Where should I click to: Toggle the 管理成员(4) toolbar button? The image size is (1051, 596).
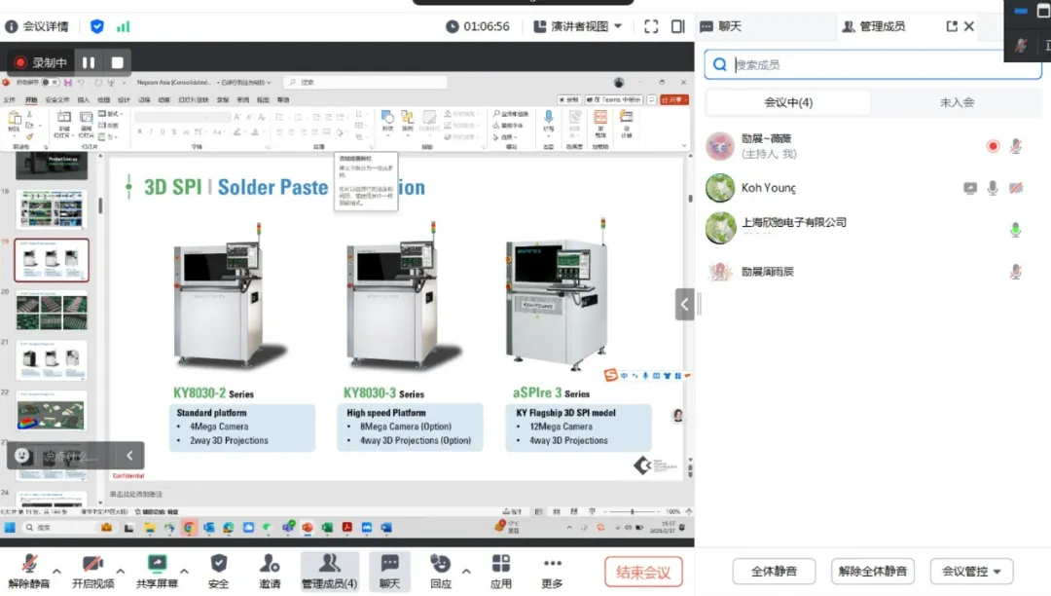click(329, 572)
